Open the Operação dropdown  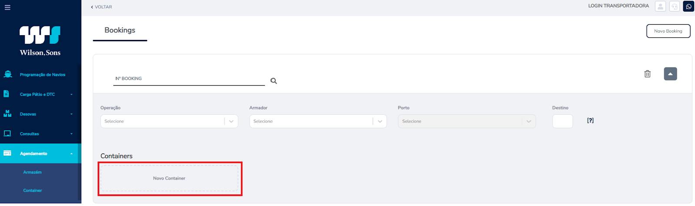click(169, 121)
